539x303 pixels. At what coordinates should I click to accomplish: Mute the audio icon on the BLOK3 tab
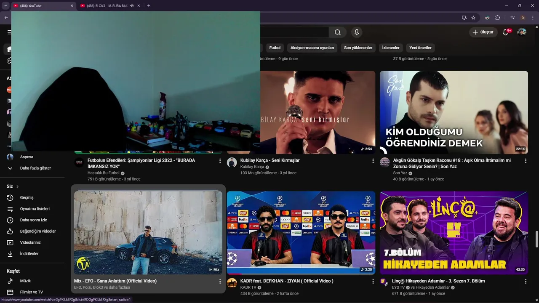click(x=132, y=6)
